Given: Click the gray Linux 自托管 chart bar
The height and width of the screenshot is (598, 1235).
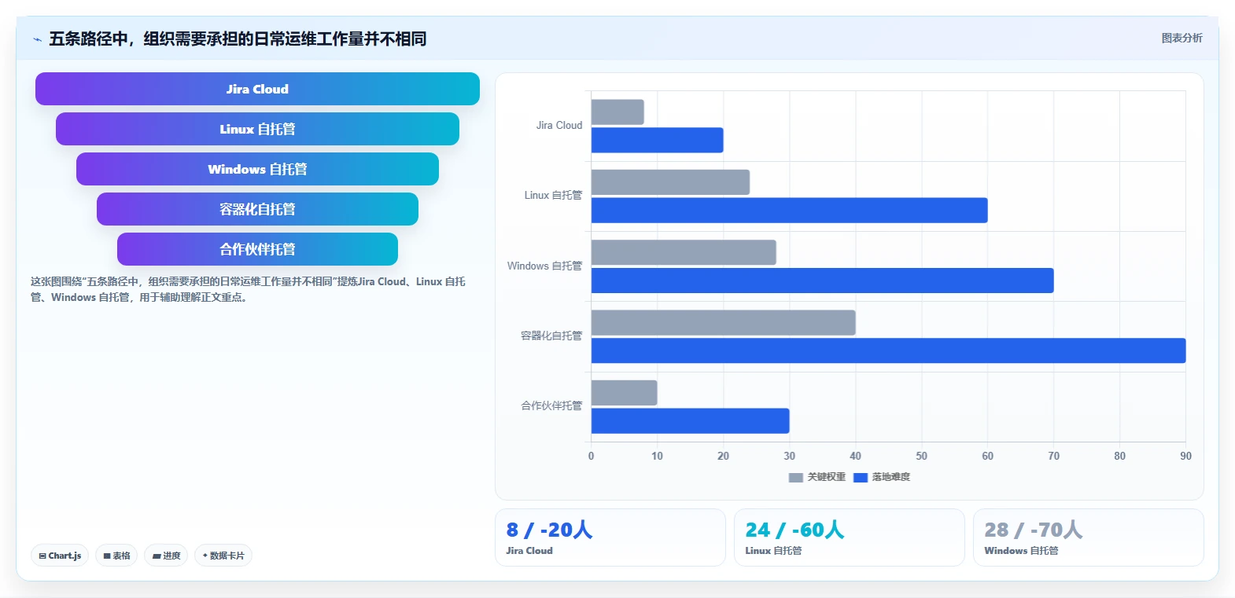Looking at the screenshot, I should tap(670, 182).
